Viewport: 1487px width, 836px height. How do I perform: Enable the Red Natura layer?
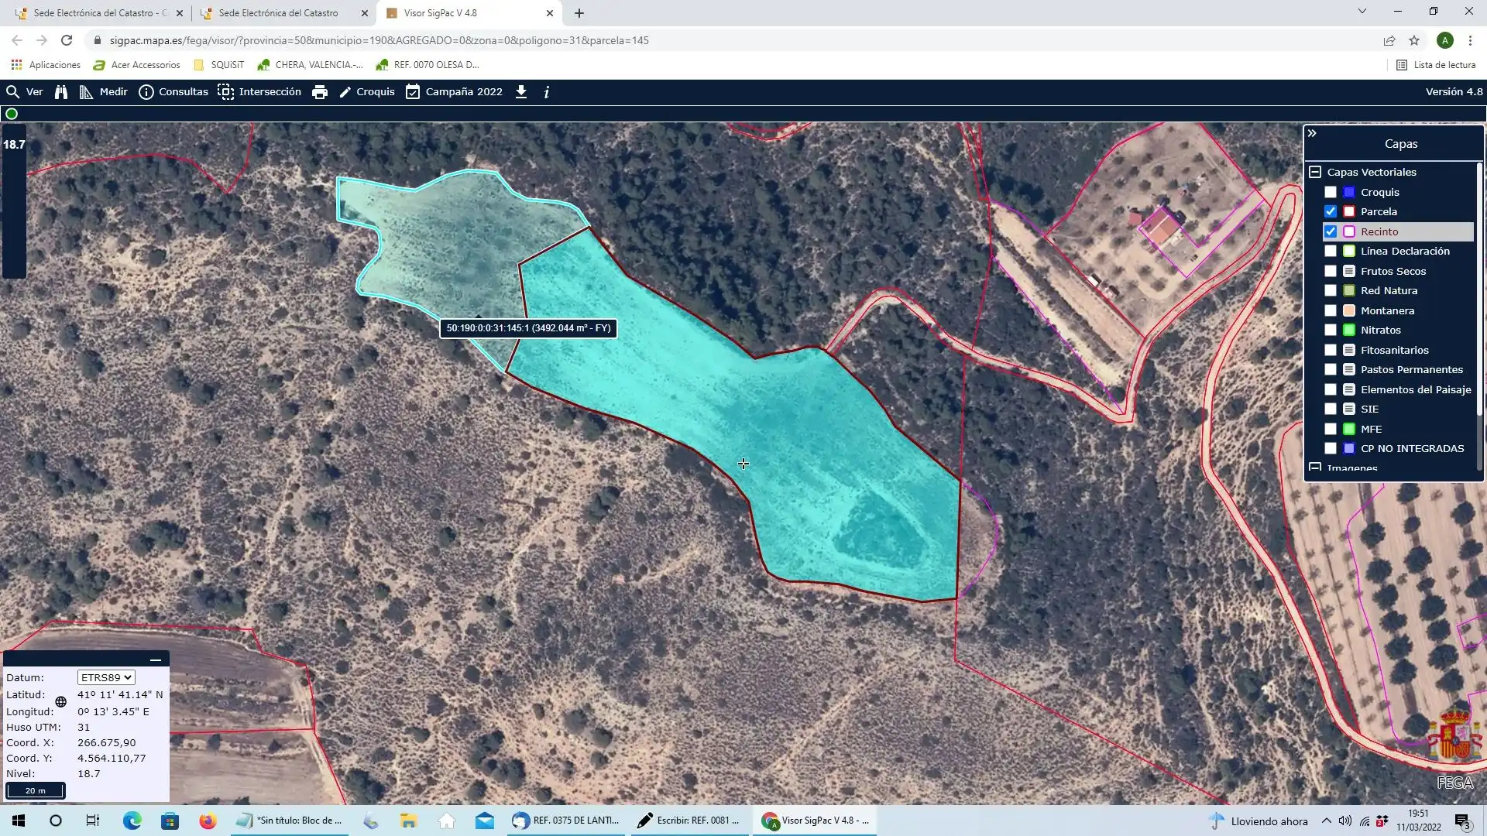(x=1331, y=290)
